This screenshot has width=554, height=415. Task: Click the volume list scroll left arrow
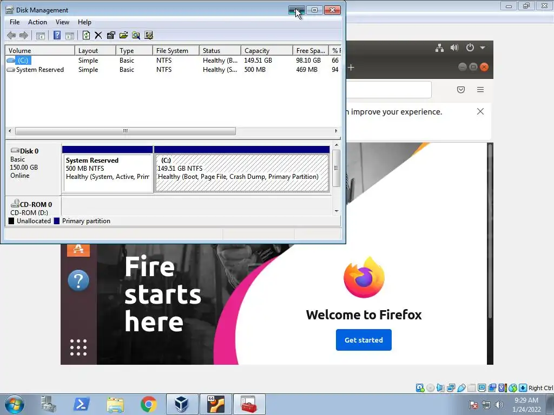click(x=10, y=131)
